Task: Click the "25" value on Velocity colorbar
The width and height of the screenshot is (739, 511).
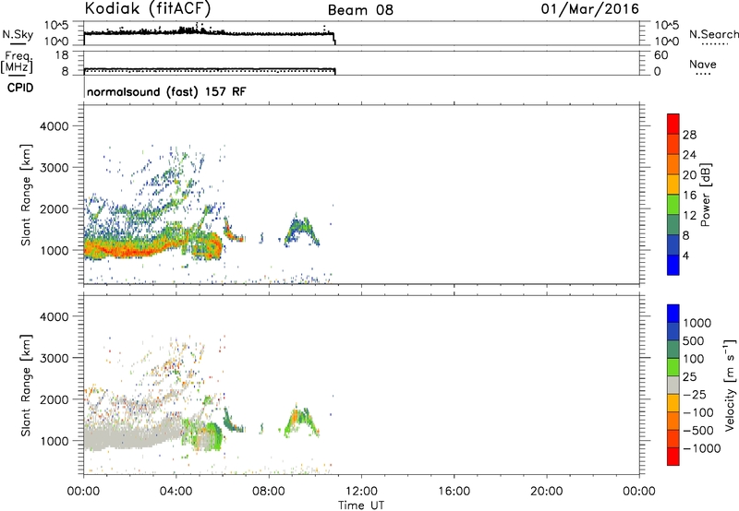Action: pyautogui.click(x=689, y=377)
